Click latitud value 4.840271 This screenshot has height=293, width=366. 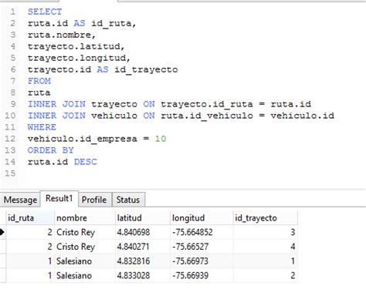143,247
